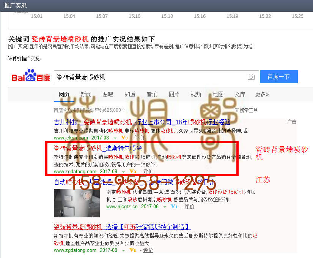Click the sandblasting machine thumbnail image
Screen dimensions: 313x258
pyautogui.click(x=77, y=203)
